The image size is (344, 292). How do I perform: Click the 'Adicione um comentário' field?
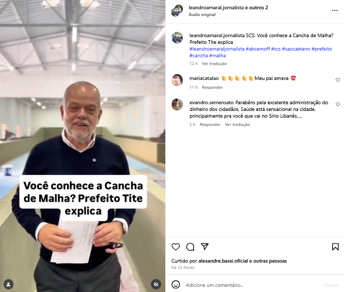[252, 285]
